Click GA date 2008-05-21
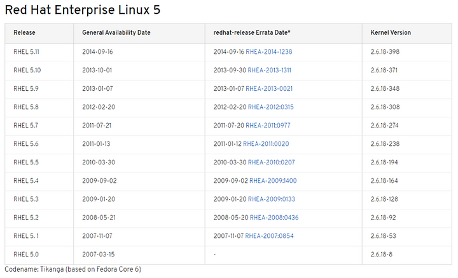 point(99,218)
